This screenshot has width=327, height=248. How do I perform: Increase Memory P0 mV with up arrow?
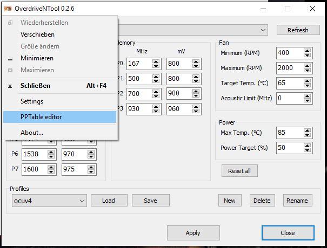click(196, 61)
